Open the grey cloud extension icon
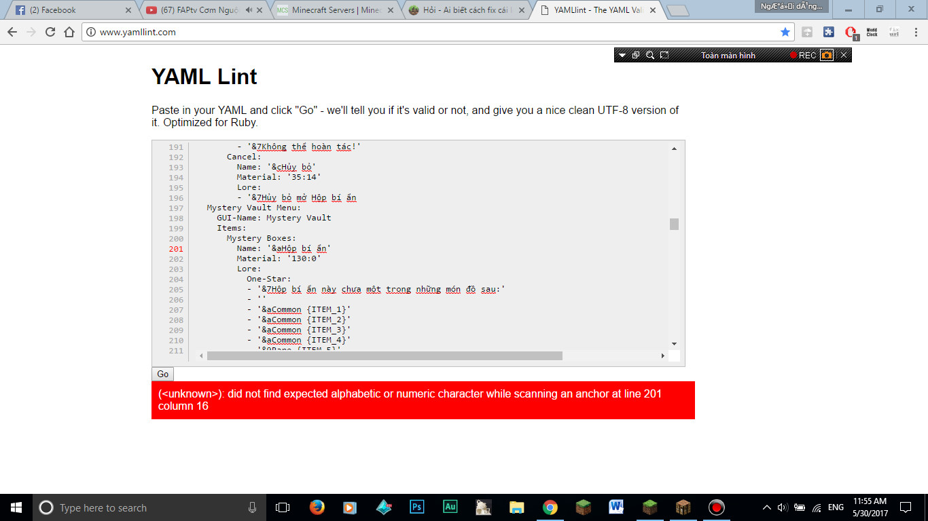This screenshot has width=928, height=521. tap(807, 32)
